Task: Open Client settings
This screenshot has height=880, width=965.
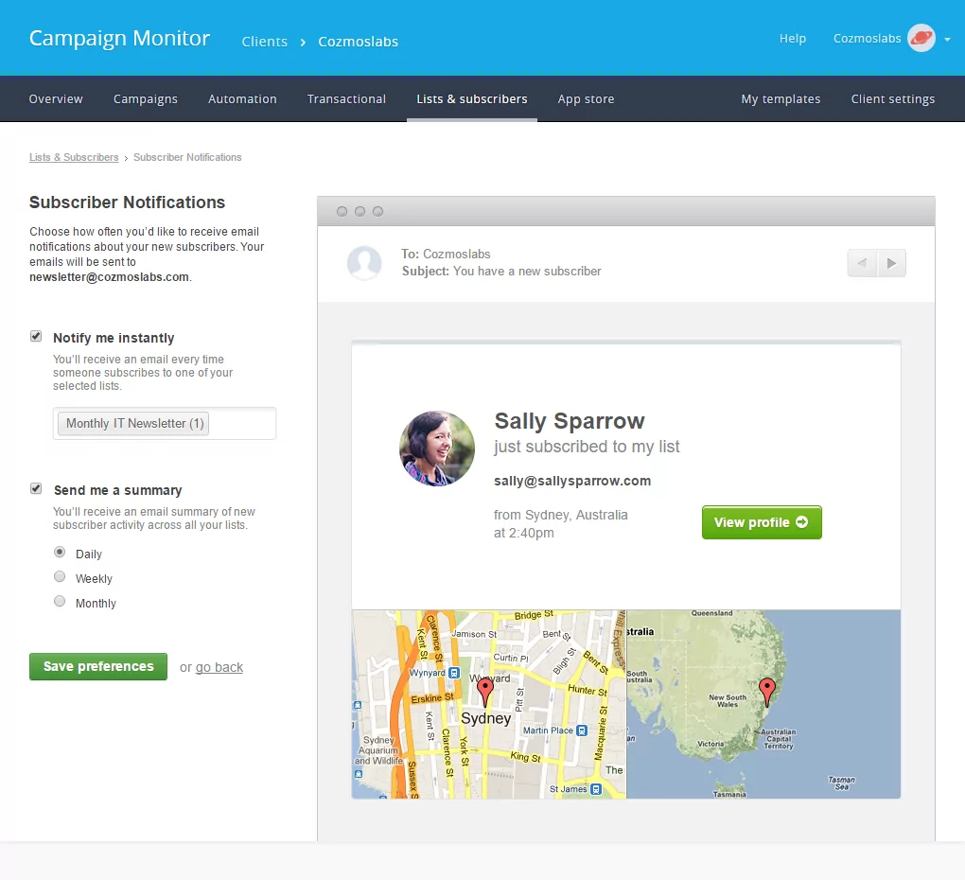Action: pyautogui.click(x=893, y=99)
